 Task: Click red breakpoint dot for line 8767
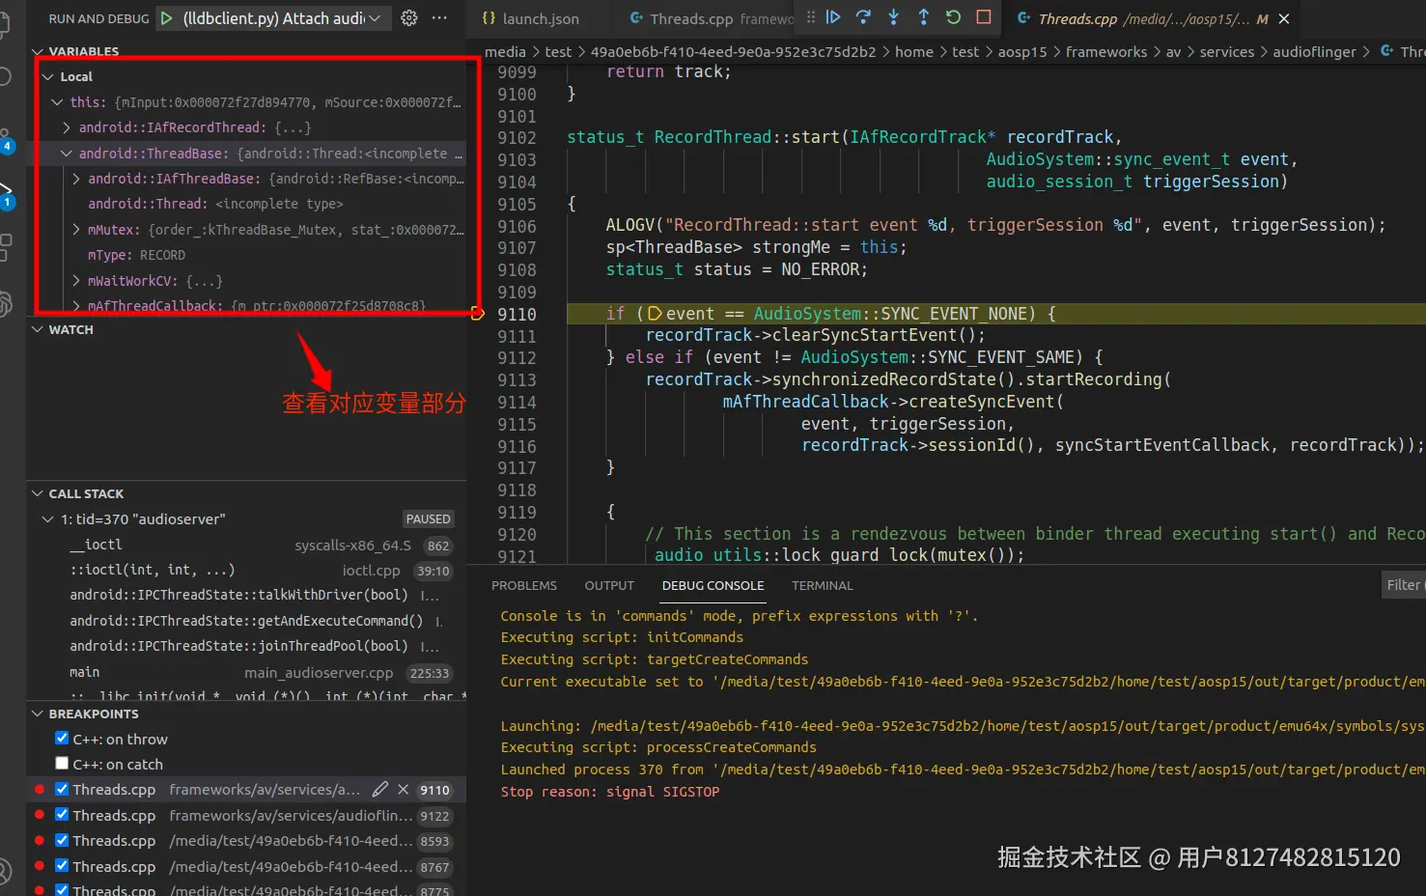[x=40, y=867]
